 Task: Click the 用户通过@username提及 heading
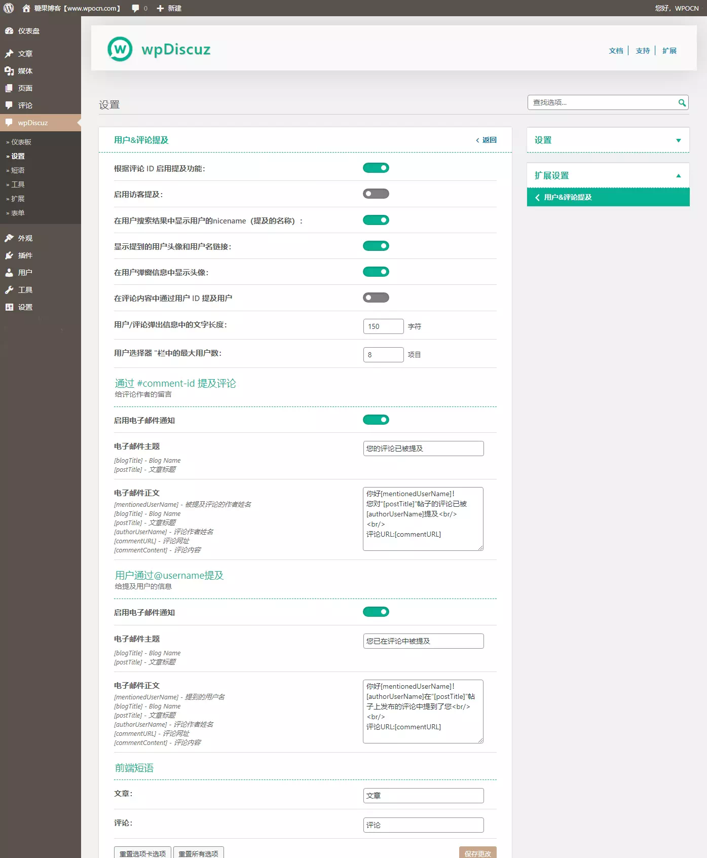click(x=169, y=576)
